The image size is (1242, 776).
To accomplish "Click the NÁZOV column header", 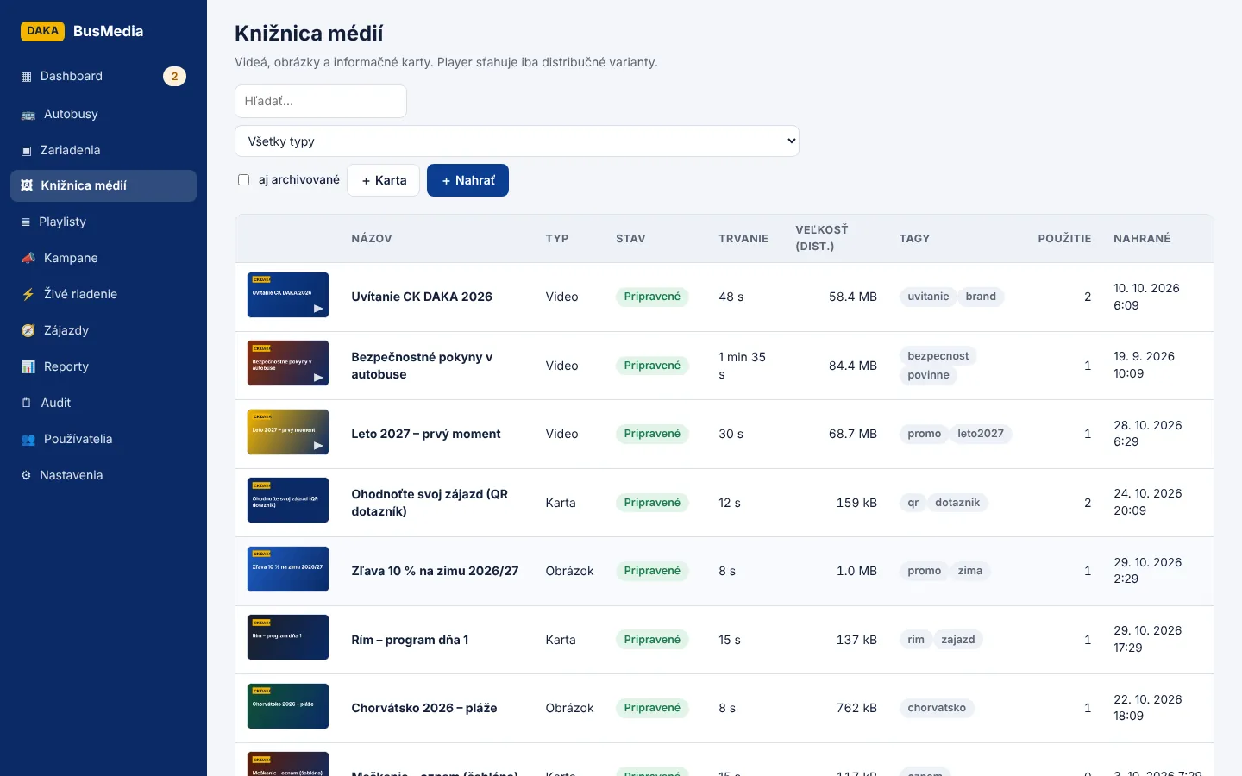I will [372, 239].
